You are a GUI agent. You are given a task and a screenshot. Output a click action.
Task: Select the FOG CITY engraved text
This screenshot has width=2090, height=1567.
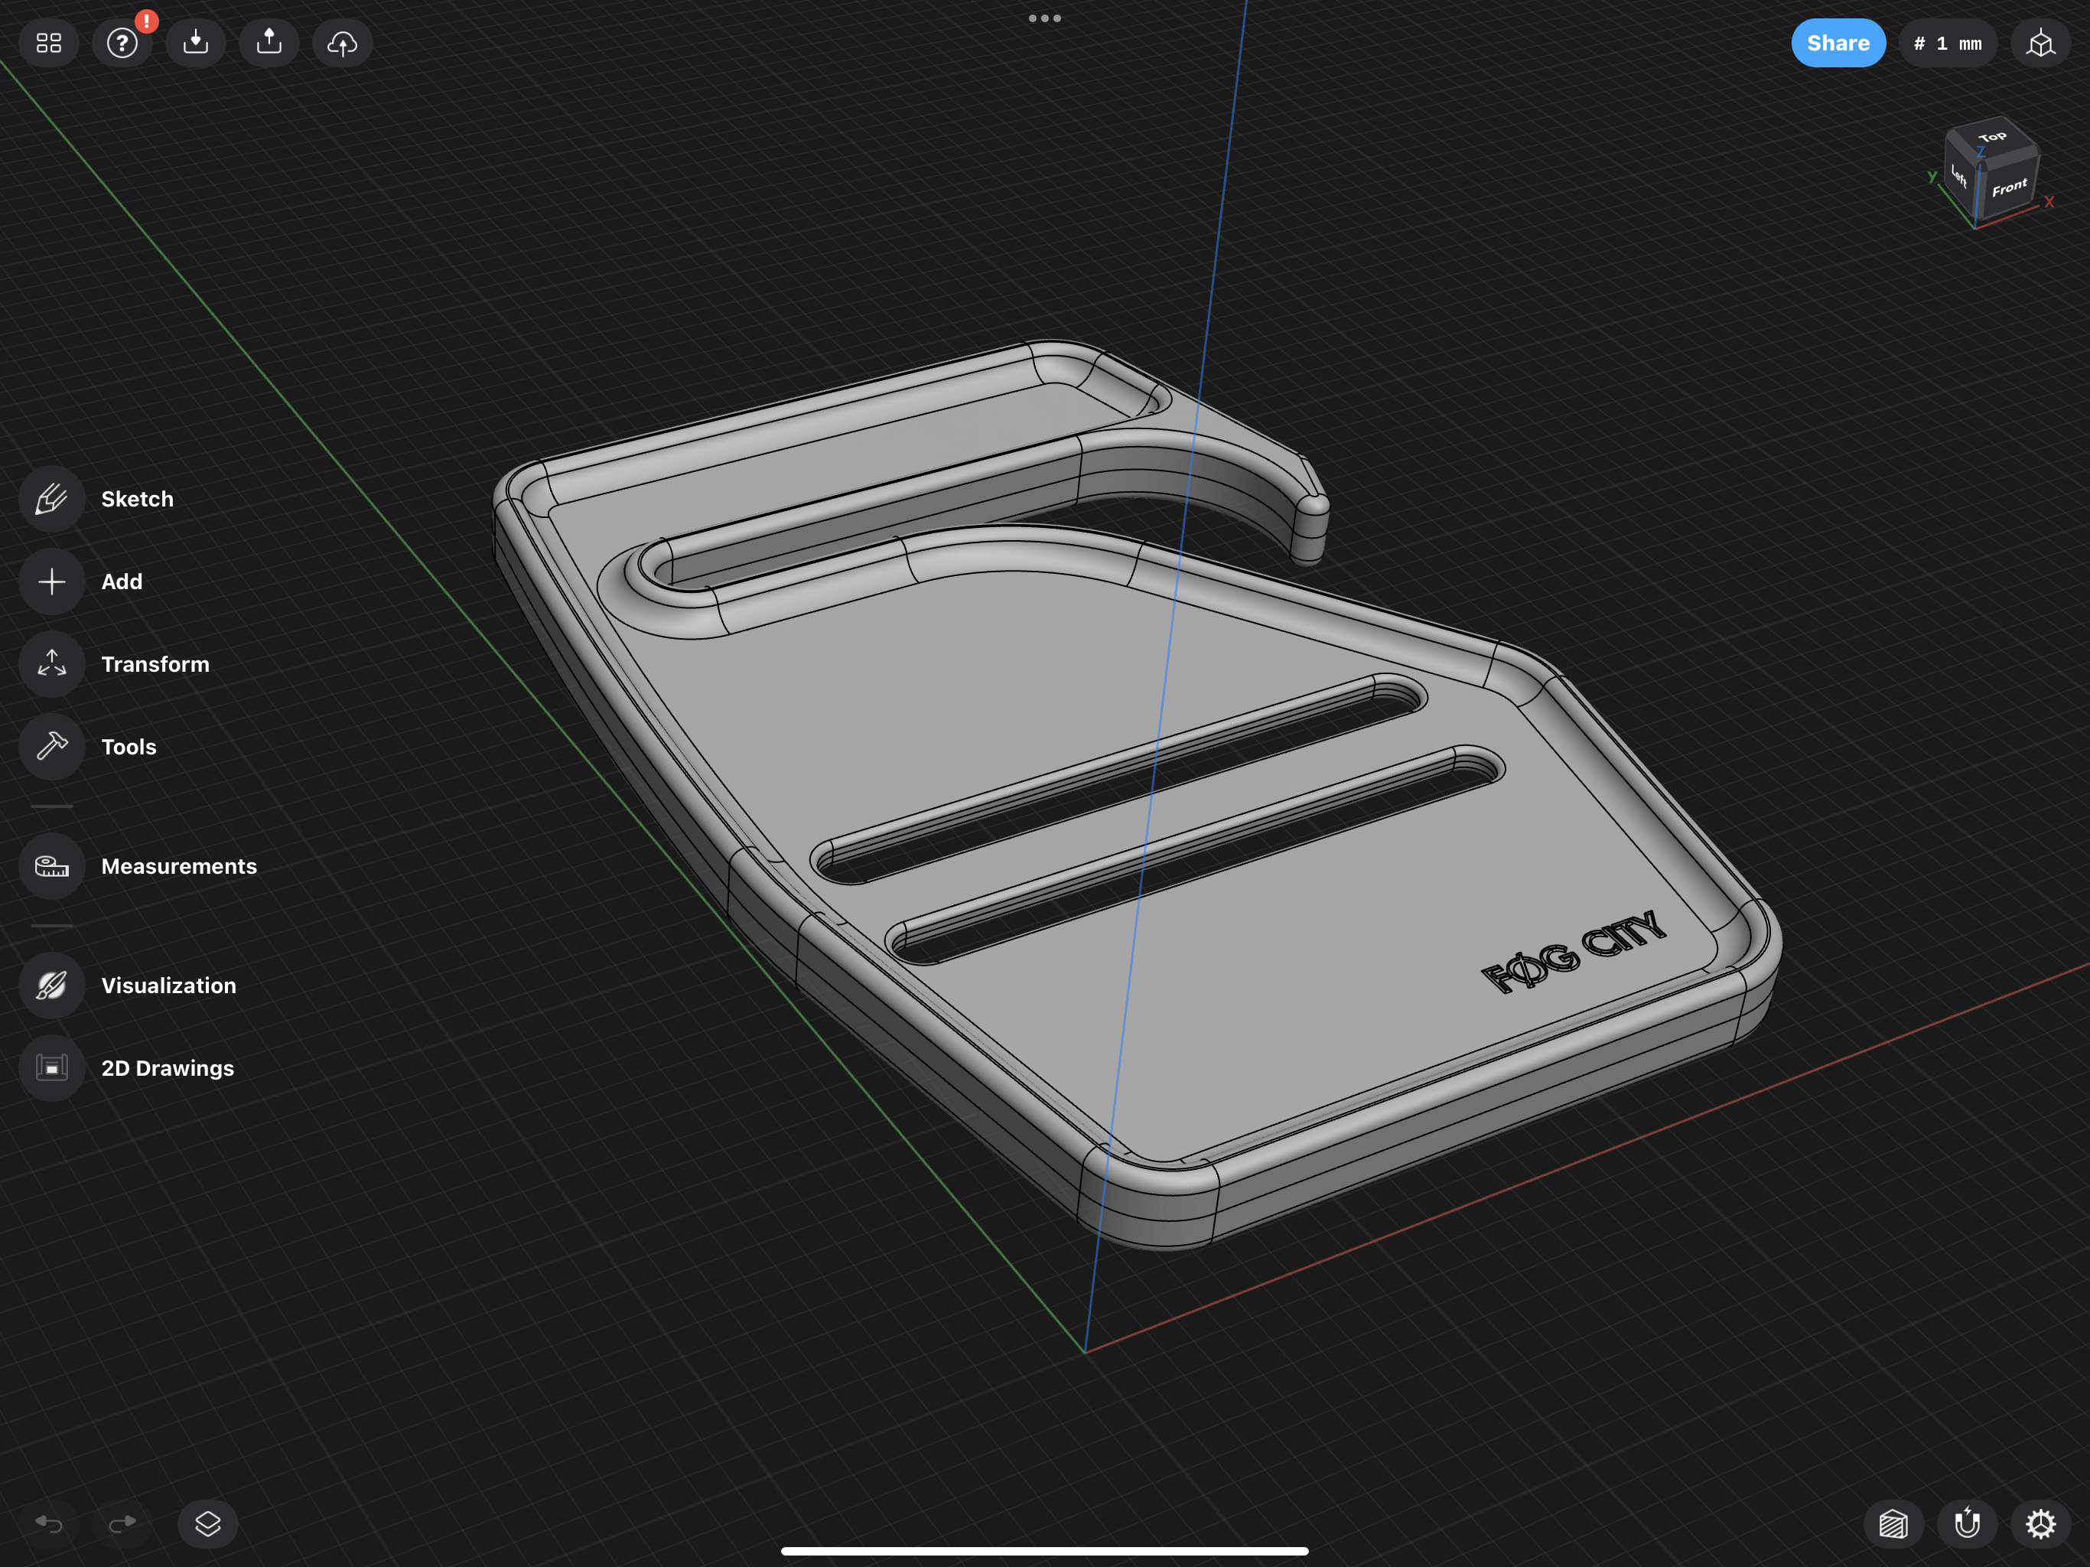click(x=1574, y=952)
